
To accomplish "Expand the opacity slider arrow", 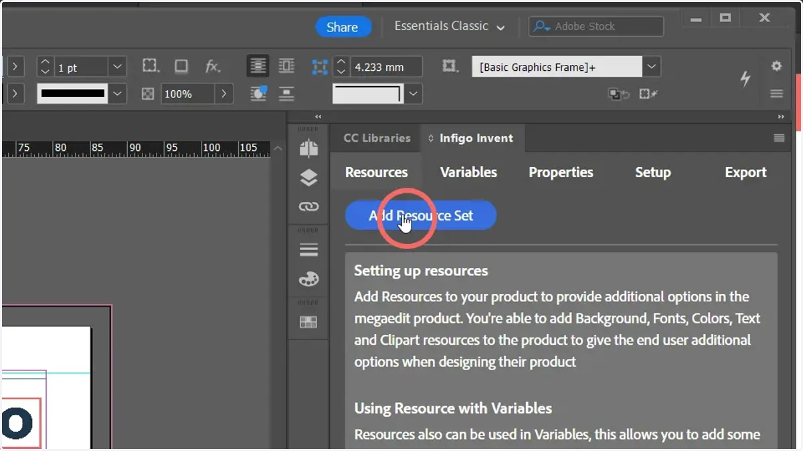I will 224,94.
